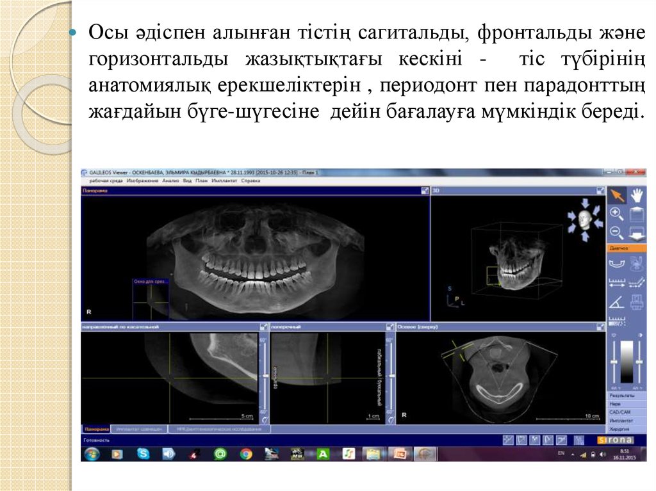The image size is (656, 491).
Task: Maximize the Панорама view pane
Action: click(425, 191)
